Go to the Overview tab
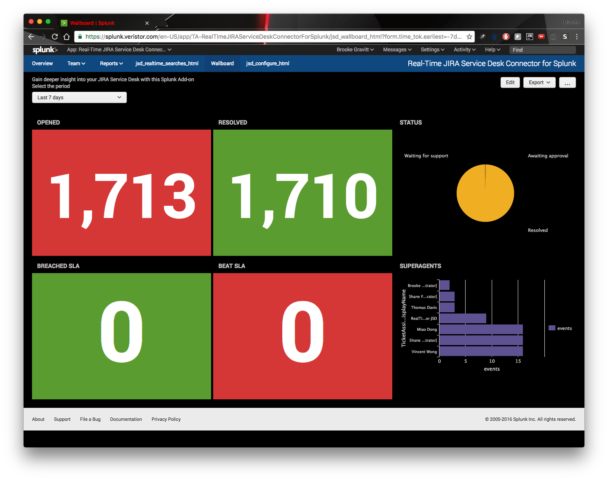This screenshot has height=481, width=608. 43,64
